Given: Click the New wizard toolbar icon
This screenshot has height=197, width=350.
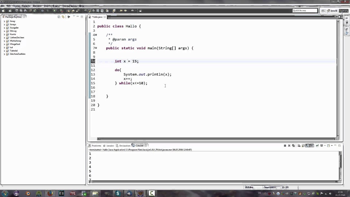Looking at the screenshot, I should pos(3,11).
